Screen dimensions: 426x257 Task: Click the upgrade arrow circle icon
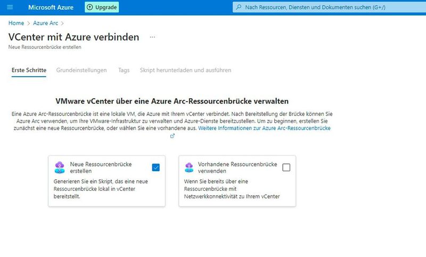point(89,7)
